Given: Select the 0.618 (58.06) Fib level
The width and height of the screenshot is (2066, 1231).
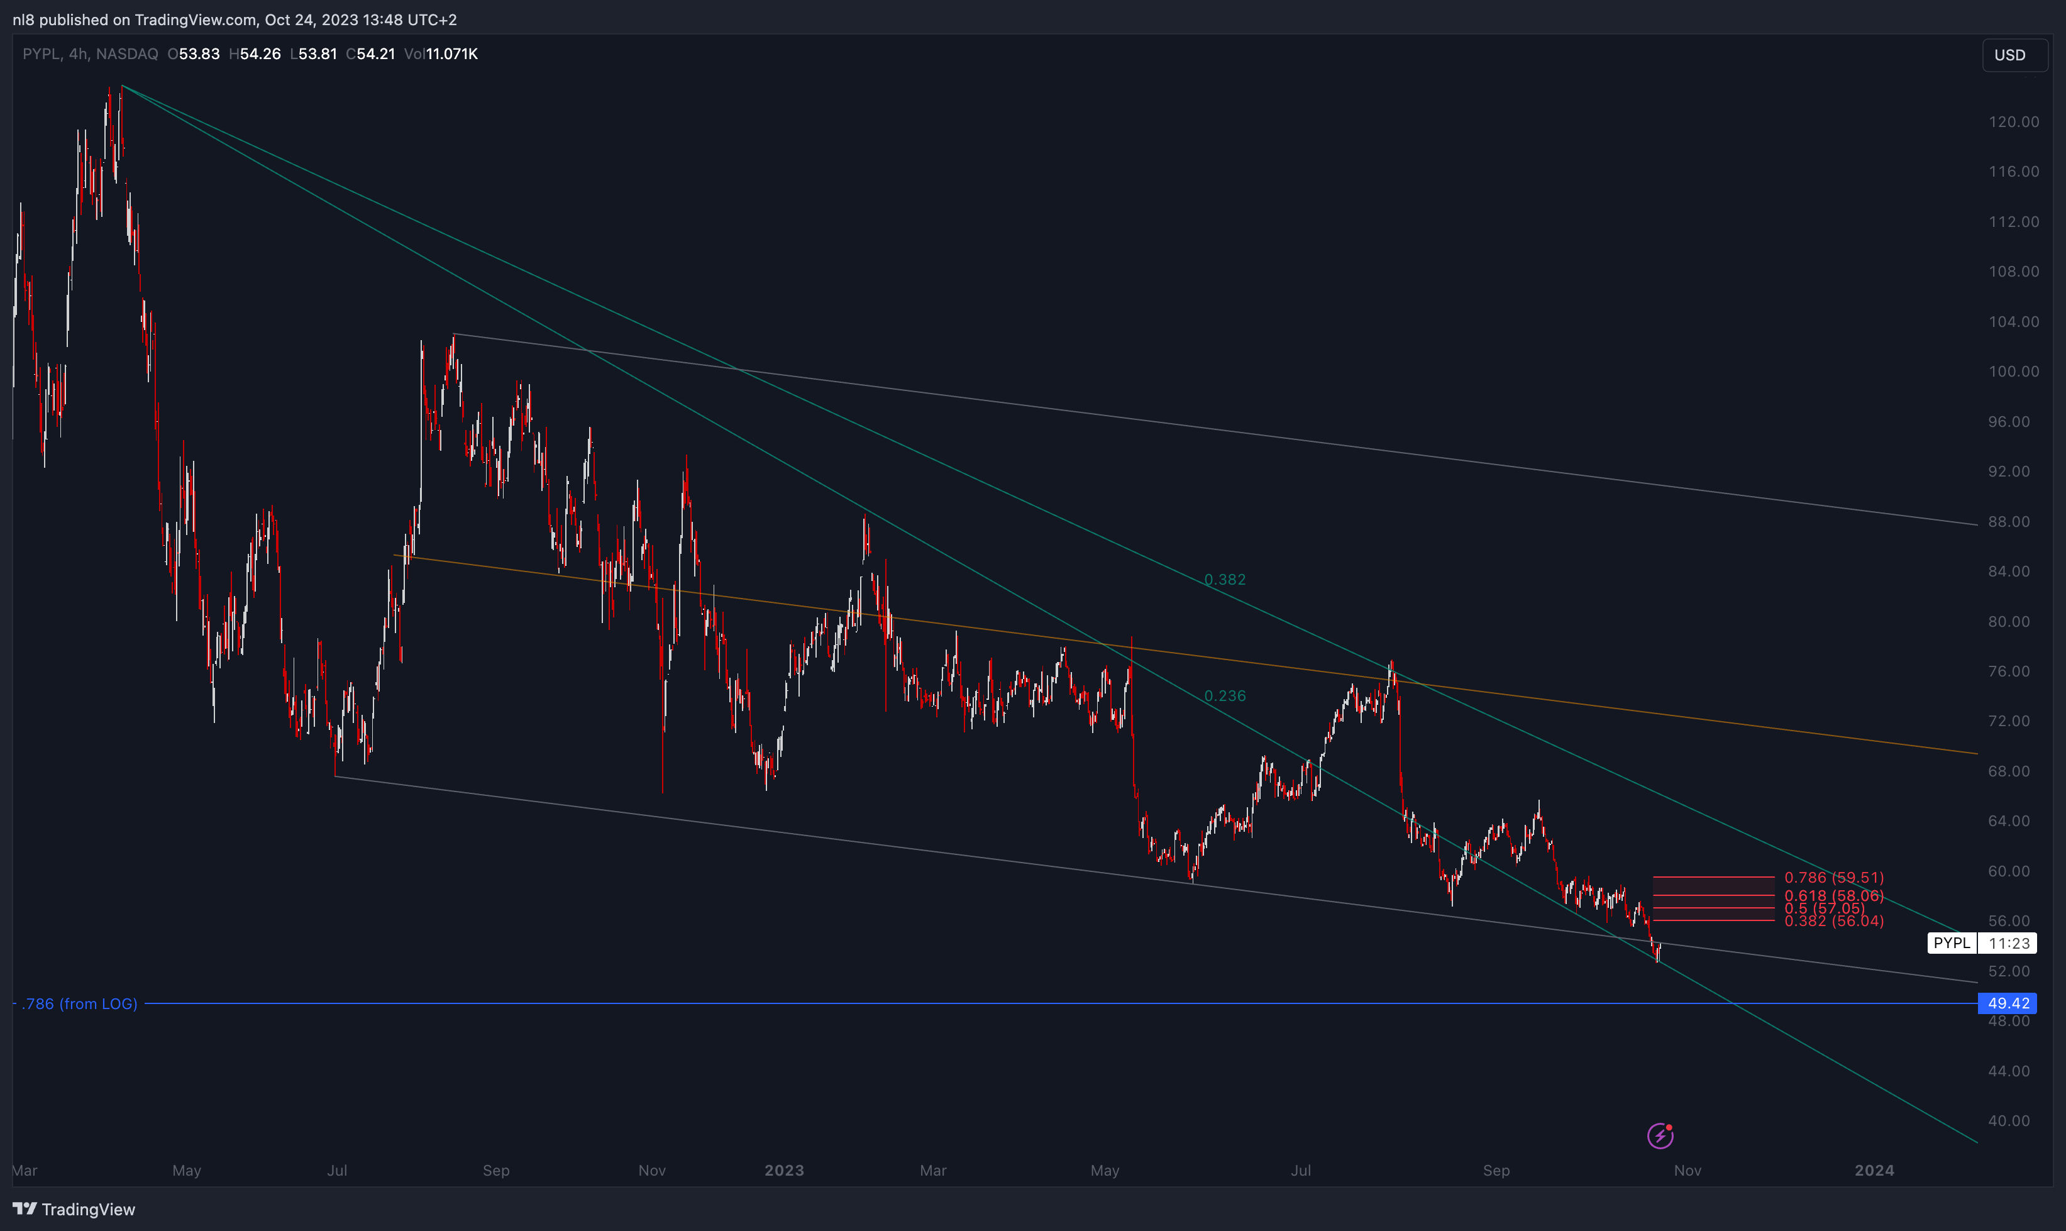Looking at the screenshot, I should point(1834,895).
